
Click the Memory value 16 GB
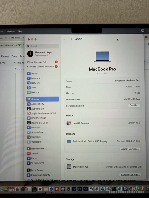point(137,93)
